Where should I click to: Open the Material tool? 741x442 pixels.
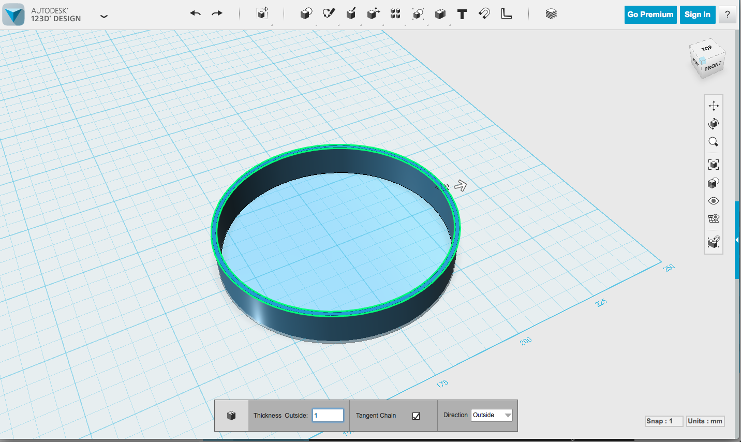point(551,14)
